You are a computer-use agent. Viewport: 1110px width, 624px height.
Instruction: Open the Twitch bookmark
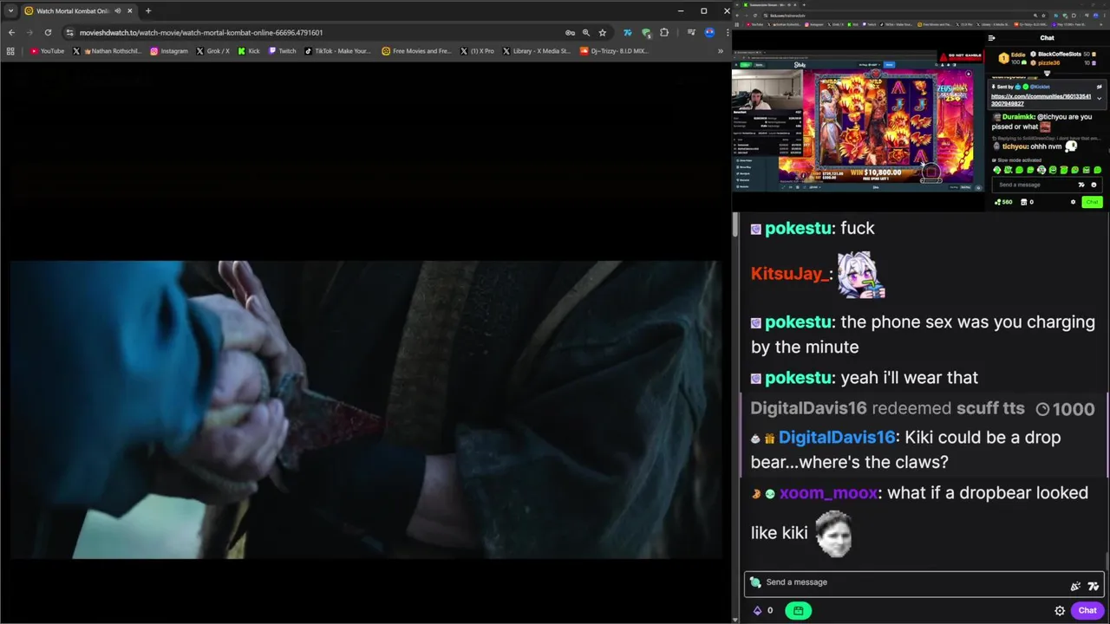coord(282,51)
